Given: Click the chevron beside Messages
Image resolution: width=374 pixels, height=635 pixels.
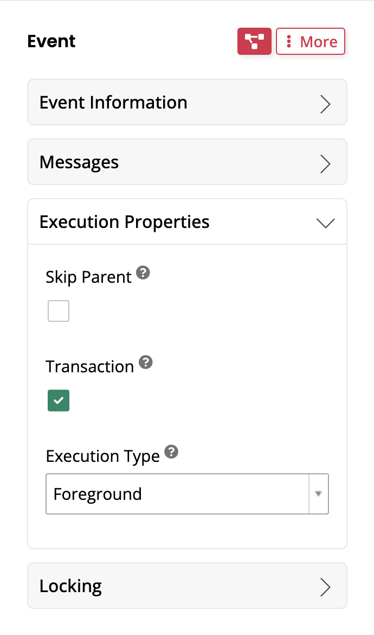Looking at the screenshot, I should click(x=325, y=164).
